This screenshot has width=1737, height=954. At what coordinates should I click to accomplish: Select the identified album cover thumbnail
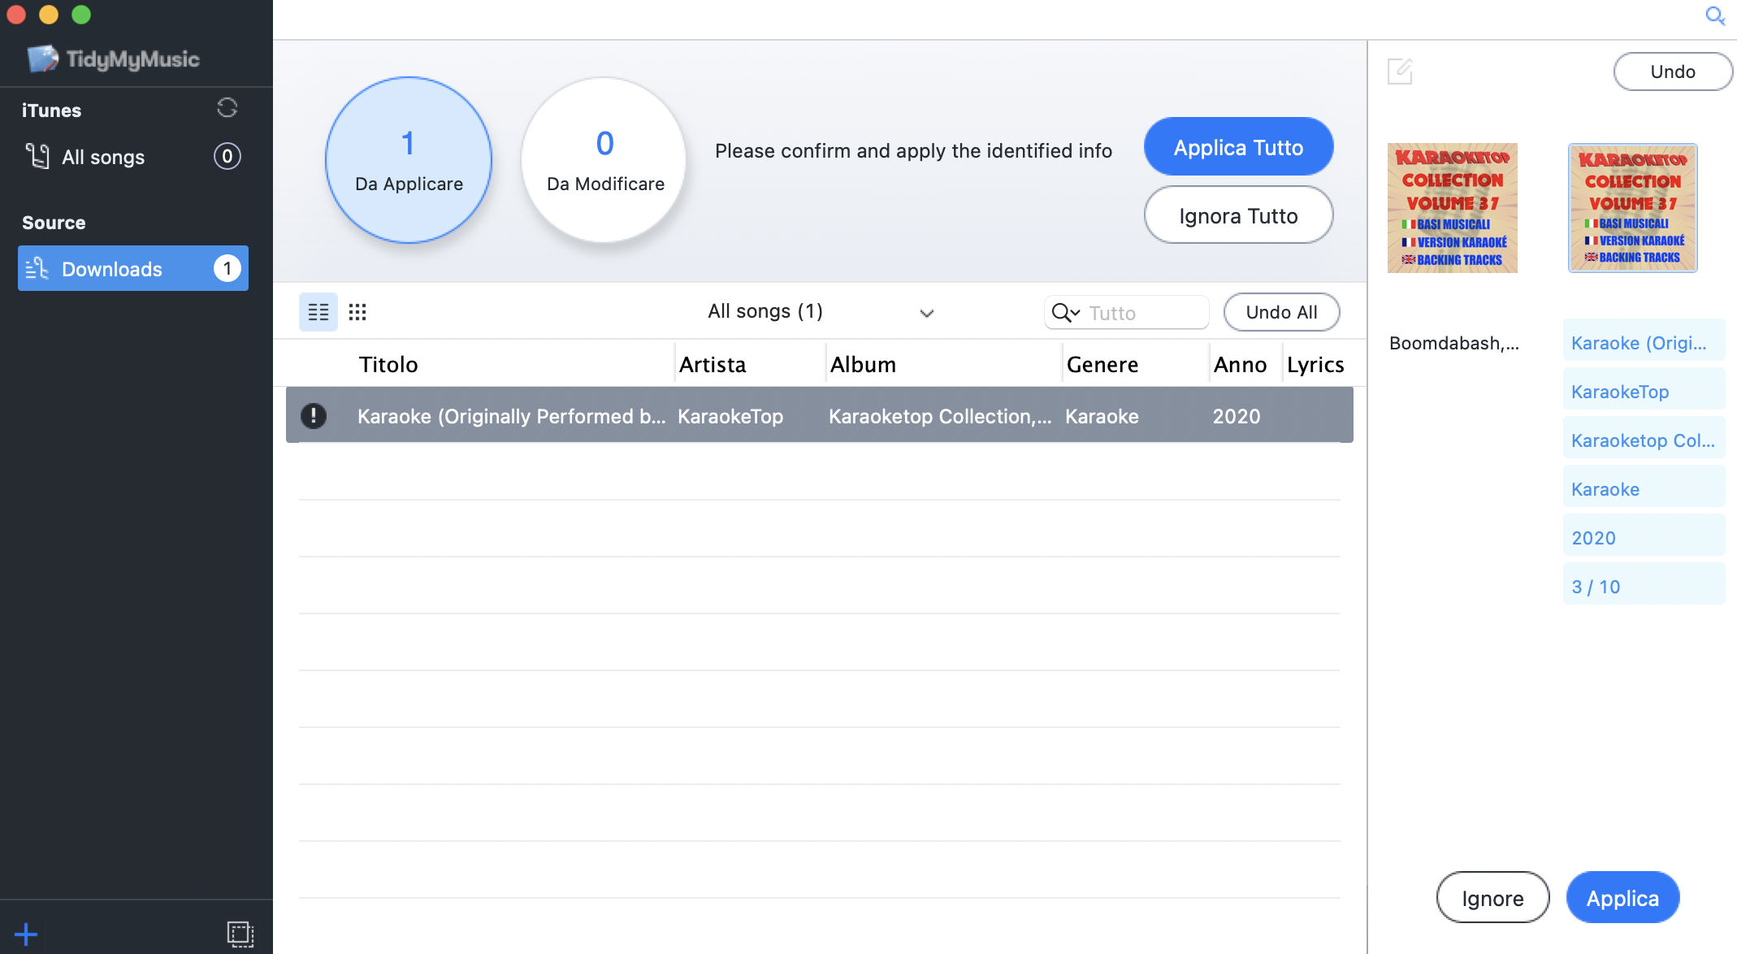(1632, 208)
